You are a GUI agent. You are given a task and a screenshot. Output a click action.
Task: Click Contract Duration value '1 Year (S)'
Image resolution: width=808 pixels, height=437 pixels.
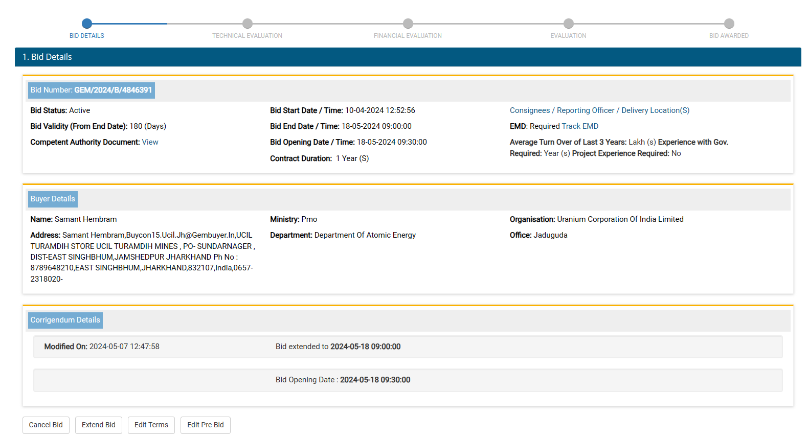352,158
